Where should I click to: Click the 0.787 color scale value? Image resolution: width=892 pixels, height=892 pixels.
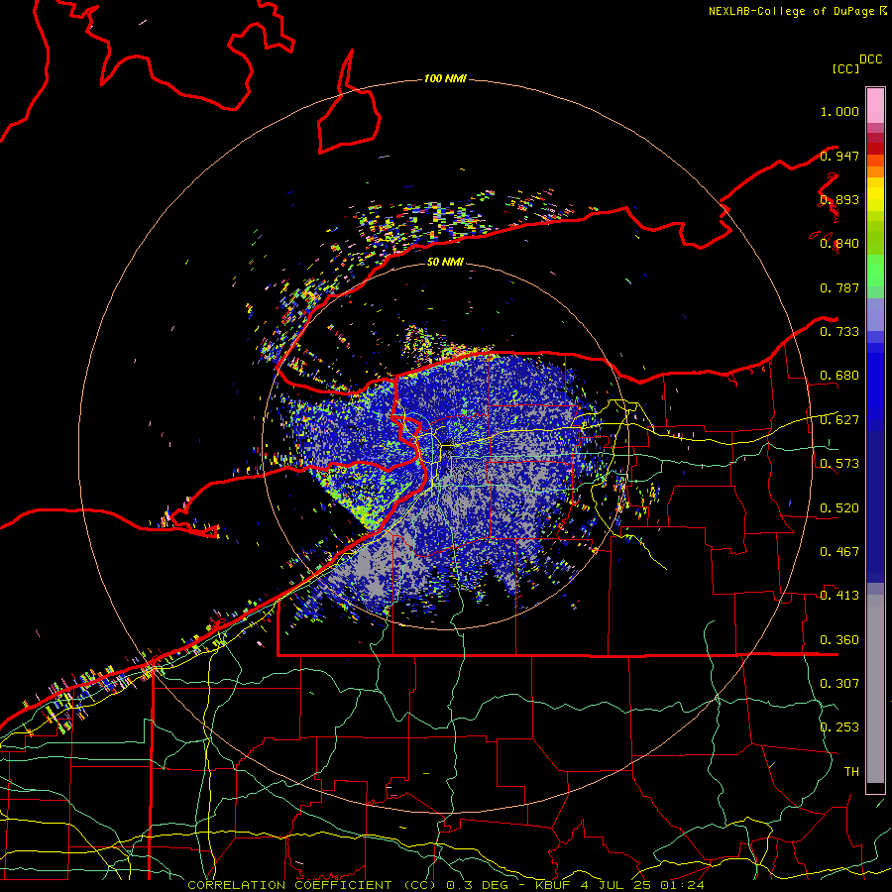[839, 287]
